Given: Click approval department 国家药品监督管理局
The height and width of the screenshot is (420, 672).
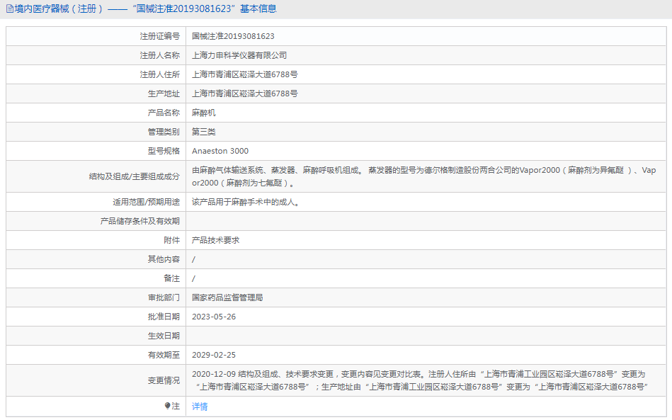Looking at the screenshot, I should 227,297.
